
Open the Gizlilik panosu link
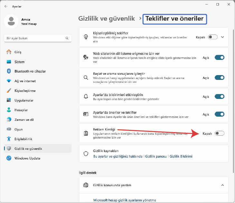coord(156,156)
